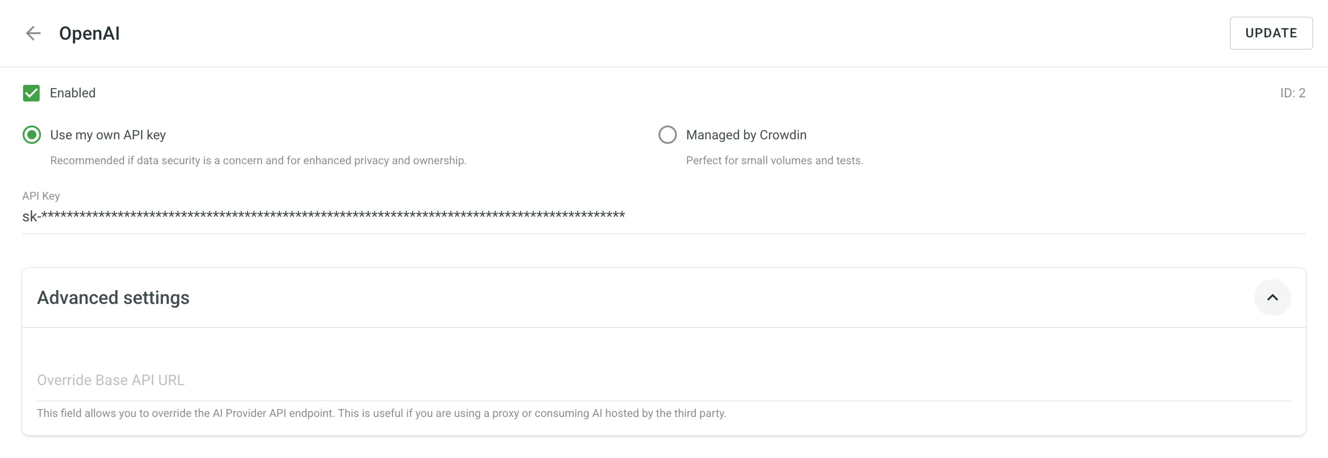
Task: Click the blank header area of Advanced settings
Action: pyautogui.click(x=722, y=297)
